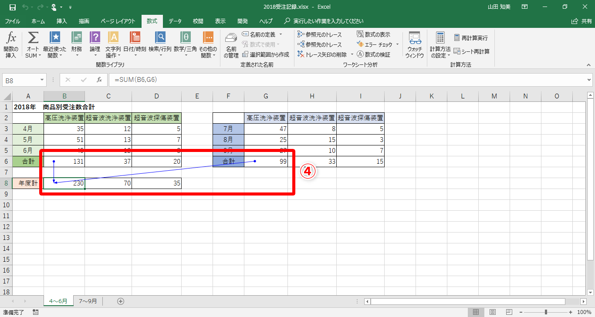
Task: Select row 8 header
Action: pyautogui.click(x=6, y=183)
